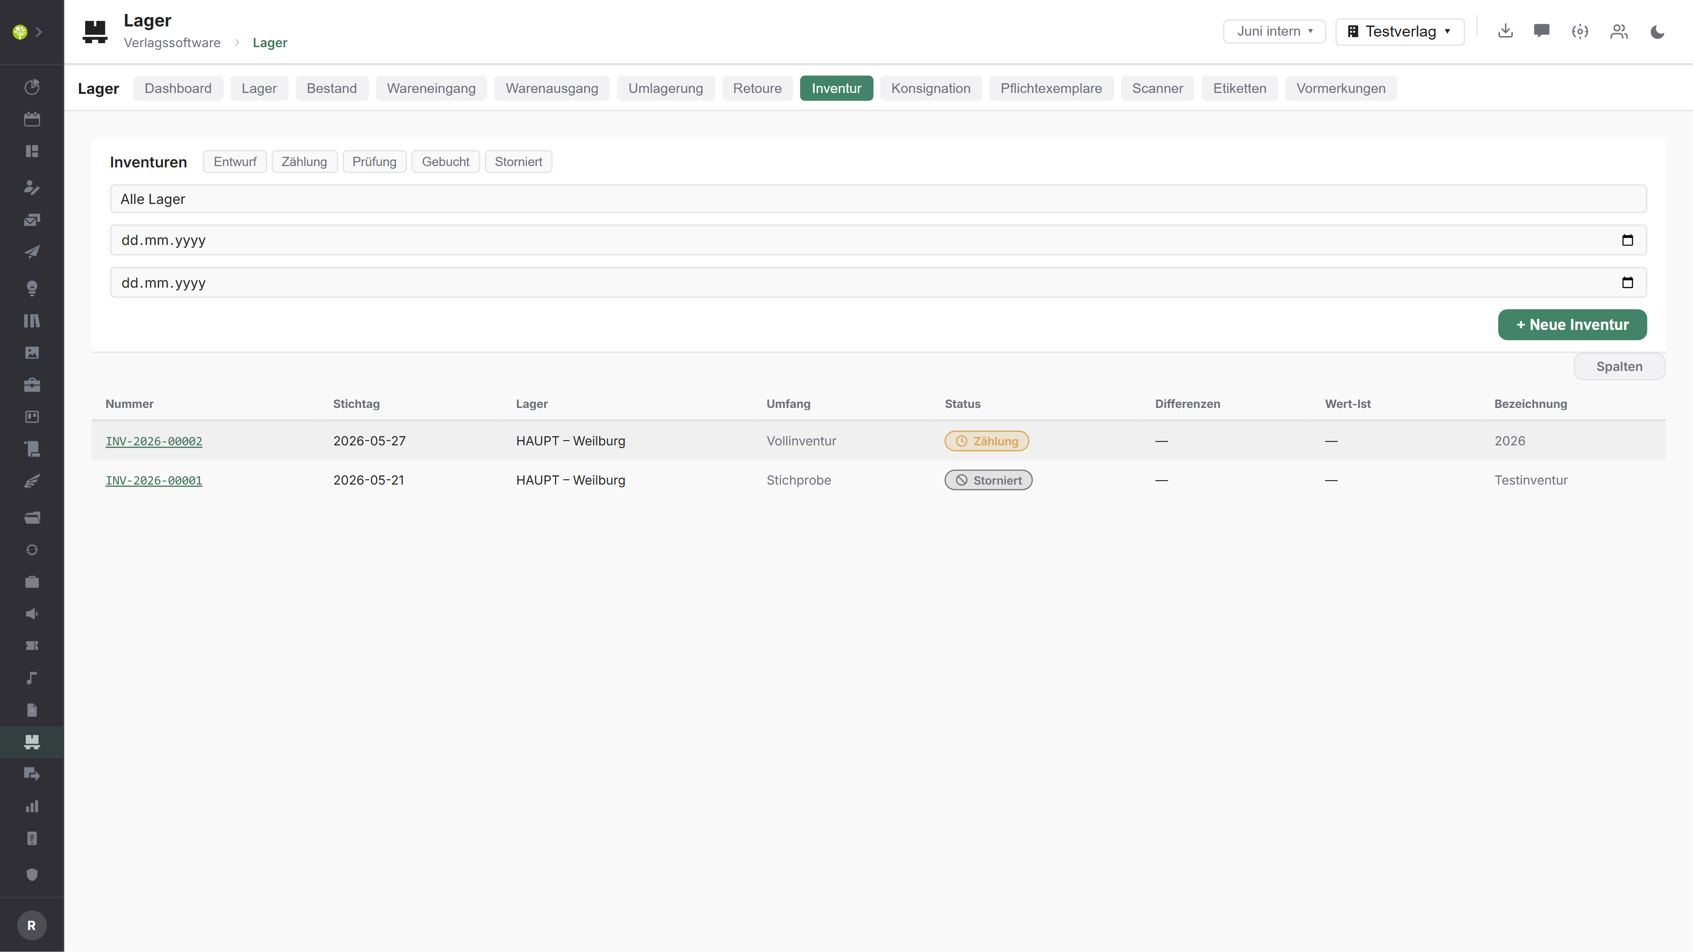Open the image gallery sidebar icon

pyautogui.click(x=32, y=352)
